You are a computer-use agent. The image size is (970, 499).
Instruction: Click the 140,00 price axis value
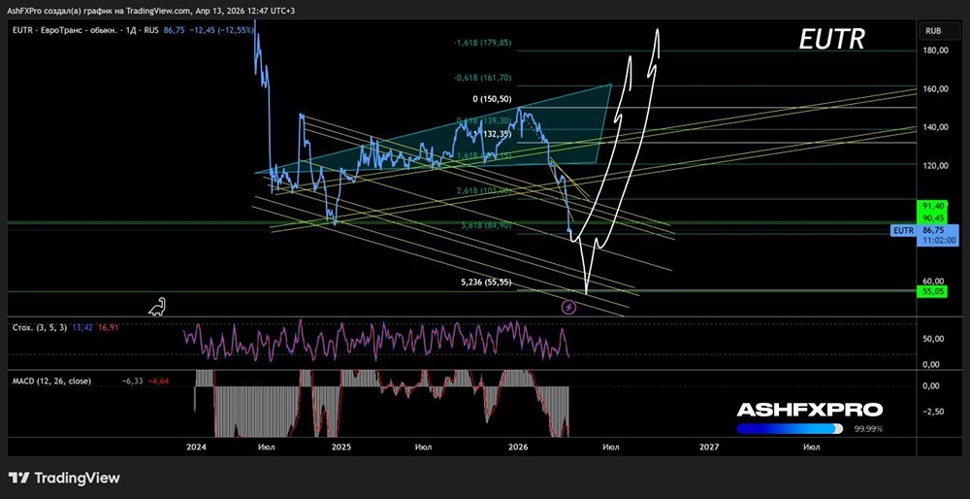point(935,127)
